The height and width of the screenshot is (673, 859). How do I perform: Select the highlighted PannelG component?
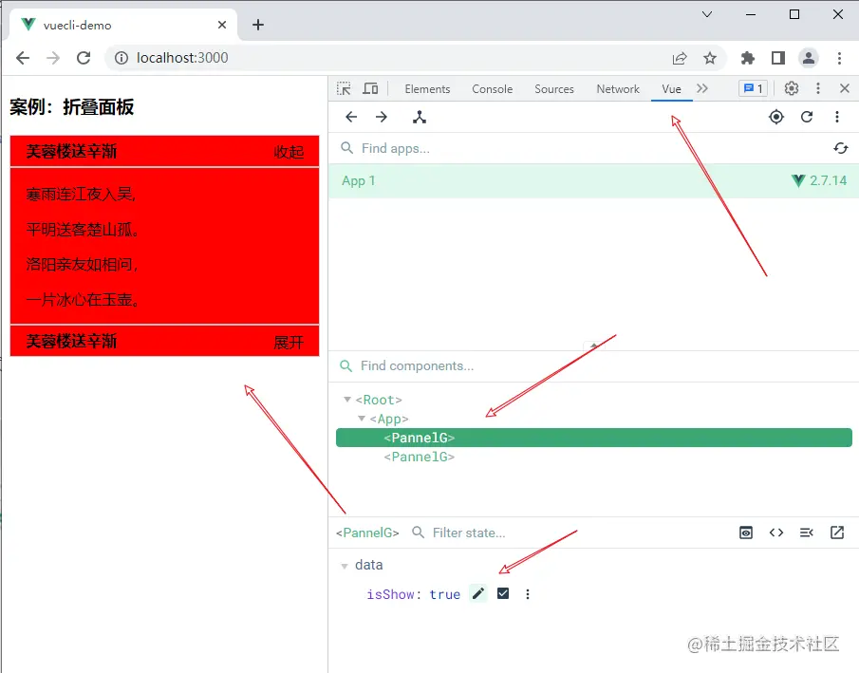click(x=594, y=438)
